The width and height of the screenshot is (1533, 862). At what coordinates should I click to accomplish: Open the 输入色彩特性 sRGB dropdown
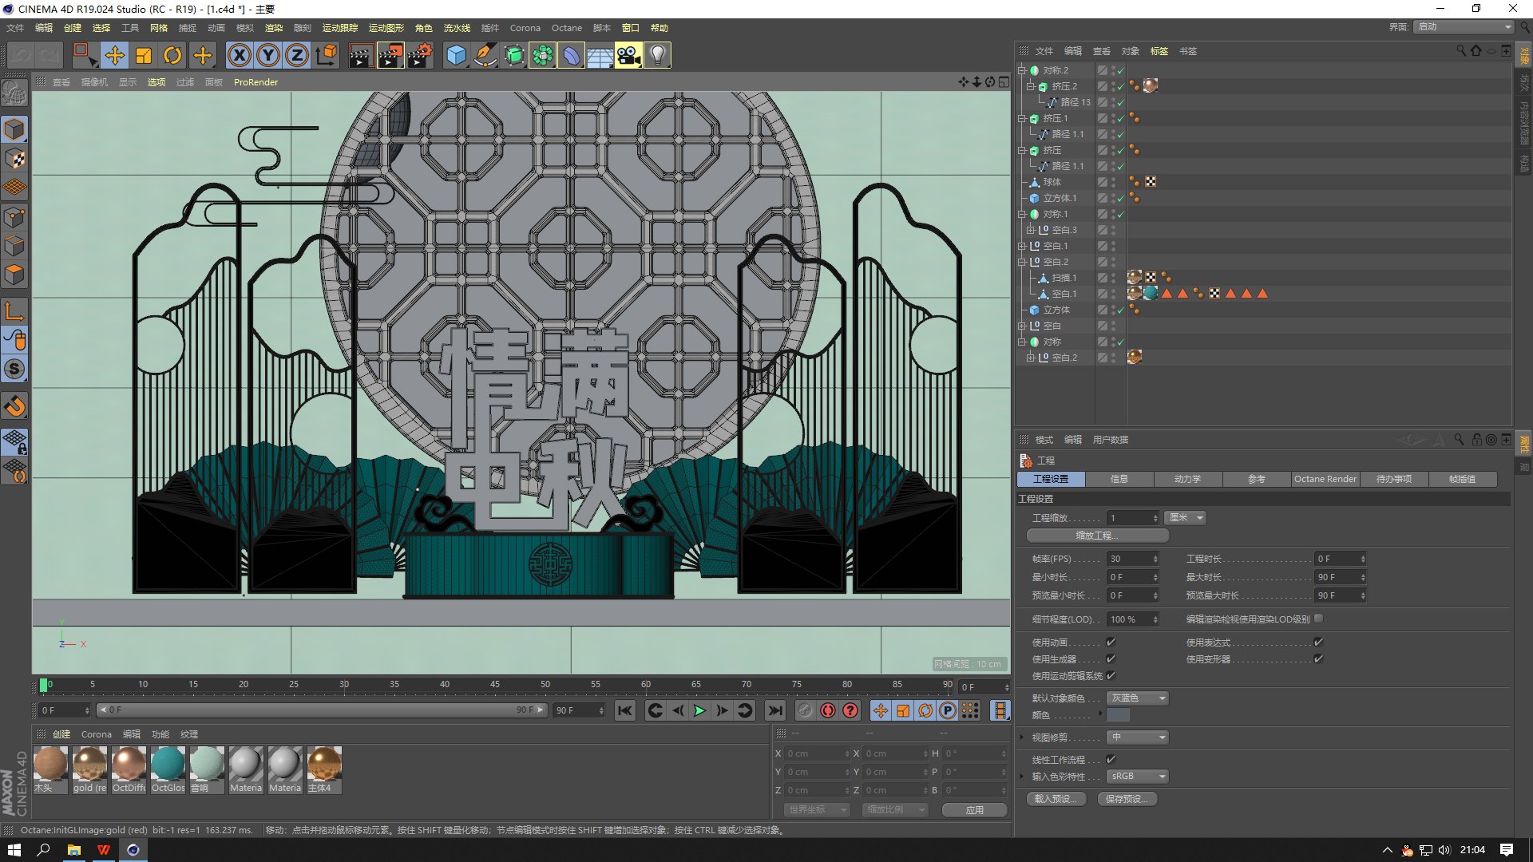pos(1138,776)
